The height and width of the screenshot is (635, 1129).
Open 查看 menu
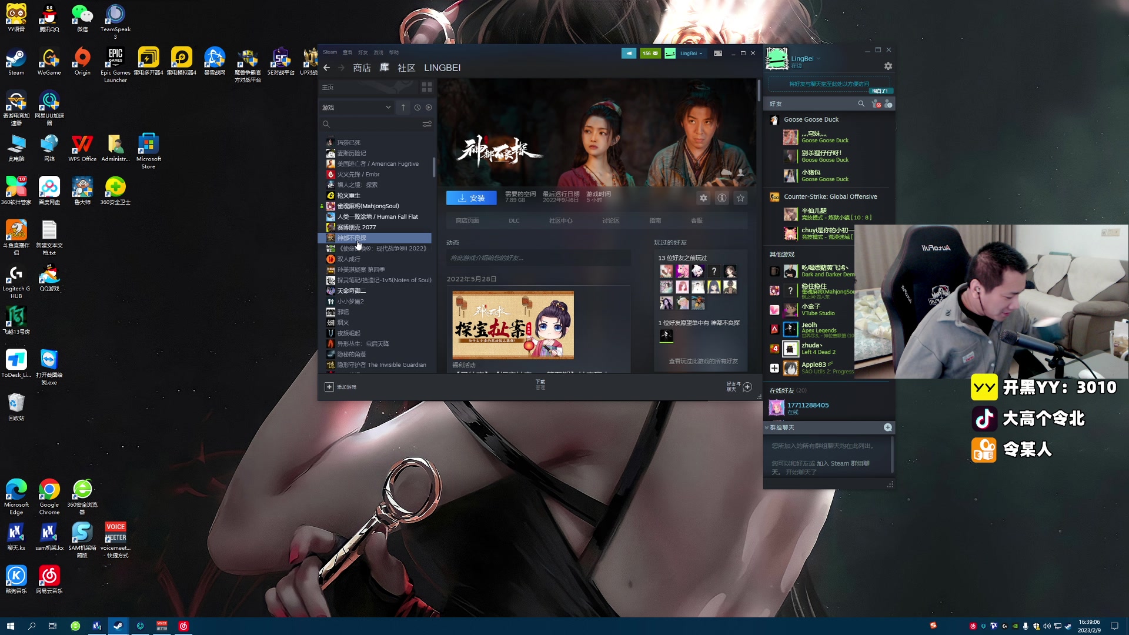coord(348,52)
